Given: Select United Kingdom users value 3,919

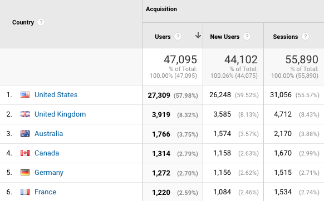Looking at the screenshot, I should (x=161, y=114).
